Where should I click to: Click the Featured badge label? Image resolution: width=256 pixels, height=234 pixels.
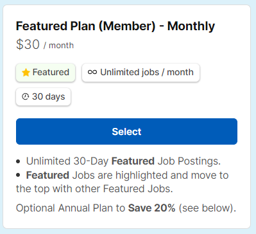46,73
